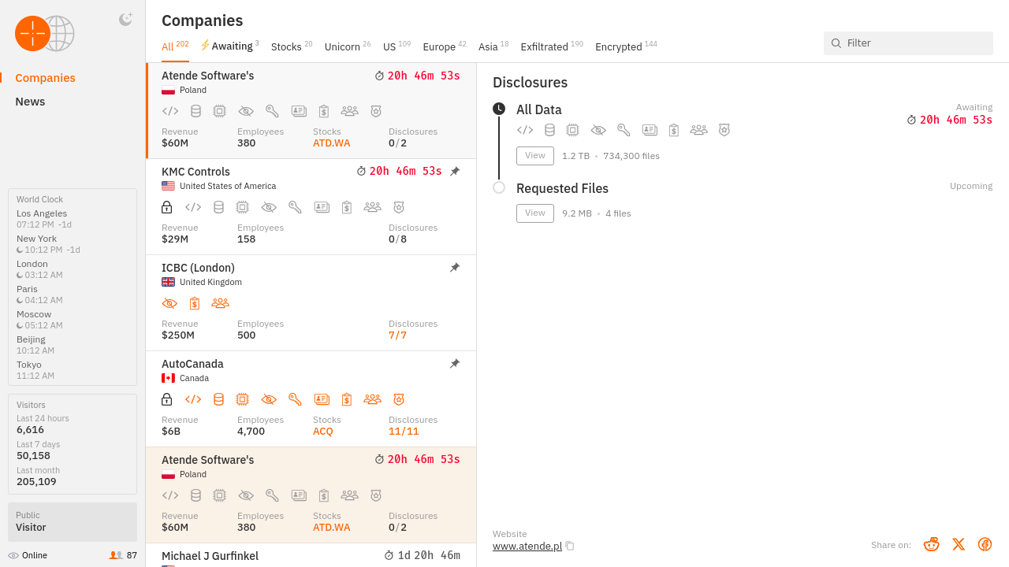Screen dimensions: 1009x567
Task: Select the Requested Files timeline marker
Action: [499, 187]
